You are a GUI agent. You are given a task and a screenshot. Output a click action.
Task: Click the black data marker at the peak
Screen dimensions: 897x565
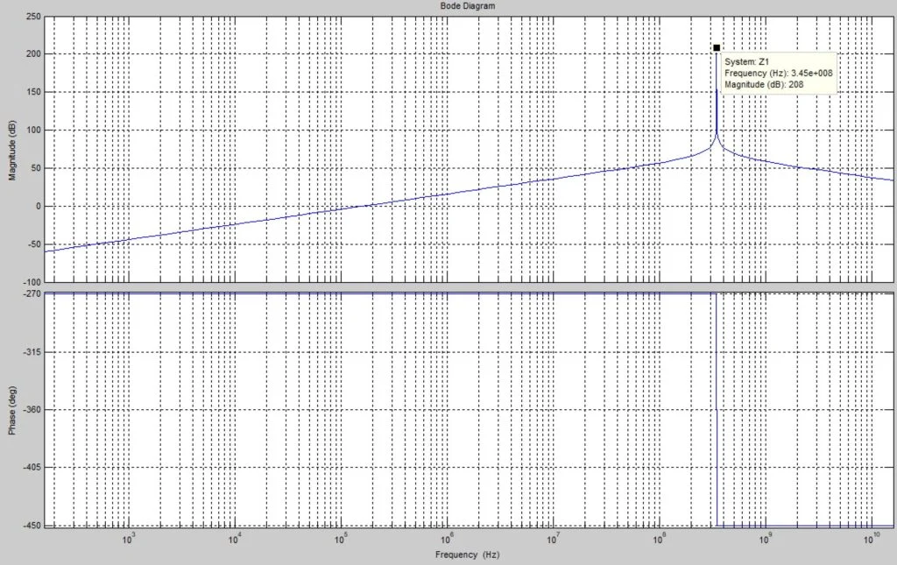pos(717,48)
